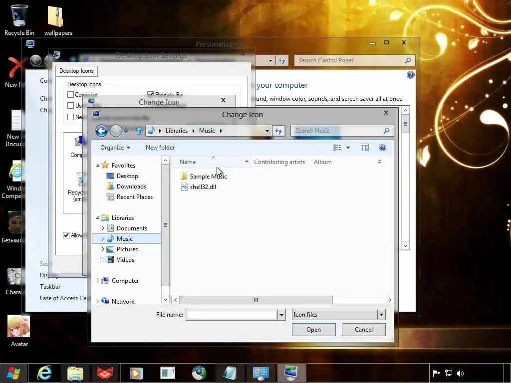Open Taskbar link in Personalization window
The height and width of the screenshot is (383, 511).
click(50, 287)
